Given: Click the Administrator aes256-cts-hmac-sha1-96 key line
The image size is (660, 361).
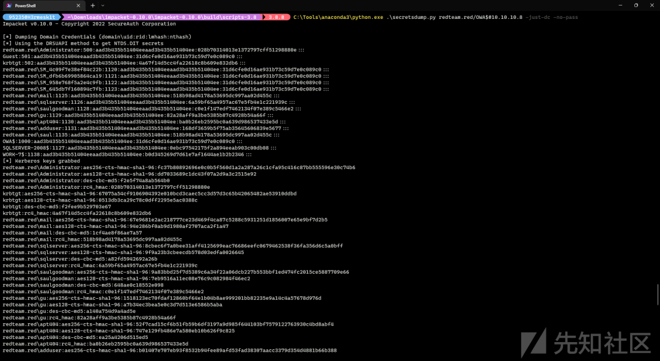Looking at the screenshot, I should [179, 167].
